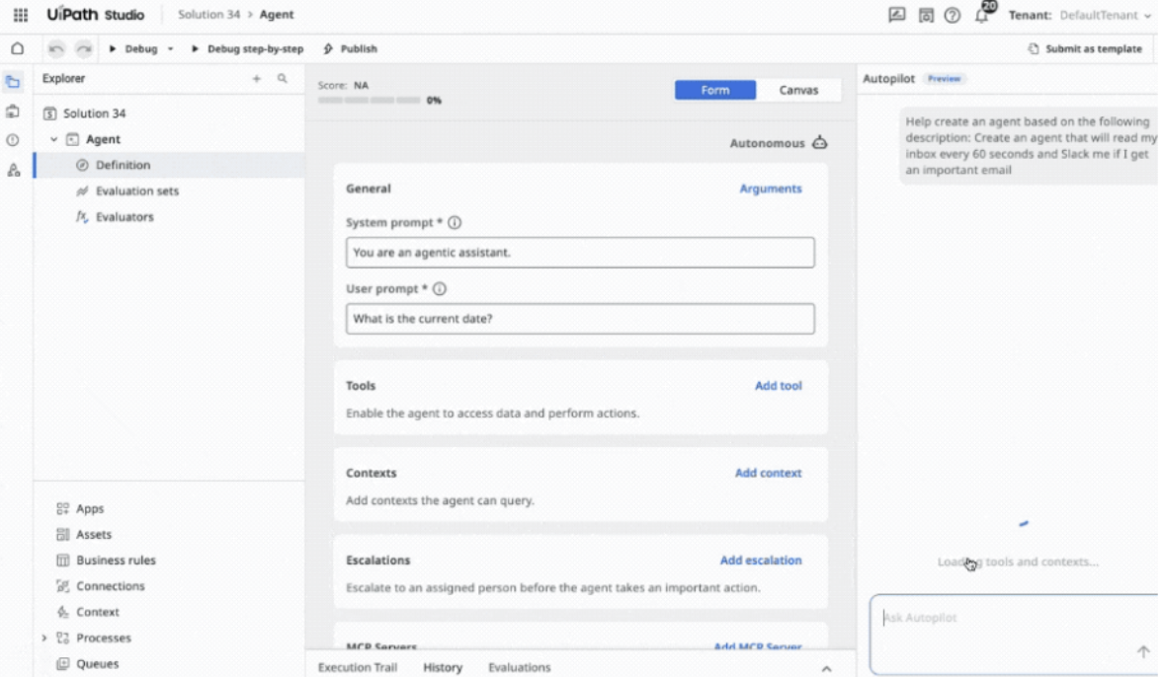Click the plus icon in Explorer
Image resolution: width=1164 pixels, height=677 pixels.
coord(257,79)
